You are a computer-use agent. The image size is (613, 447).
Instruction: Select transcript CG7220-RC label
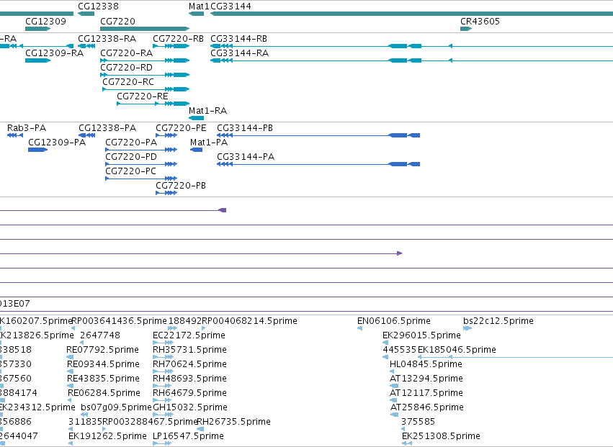(x=128, y=81)
